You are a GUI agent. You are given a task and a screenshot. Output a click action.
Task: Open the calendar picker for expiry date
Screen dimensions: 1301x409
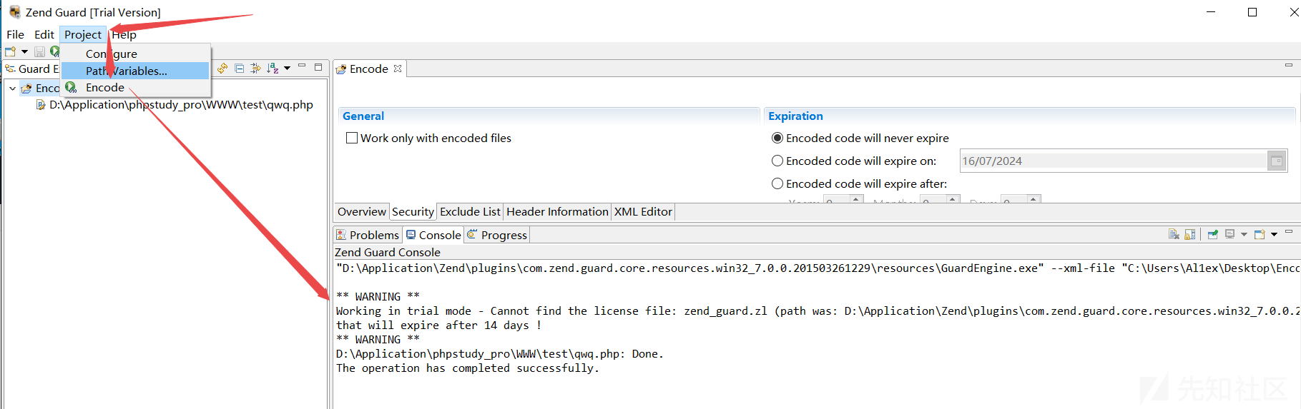tap(1277, 161)
